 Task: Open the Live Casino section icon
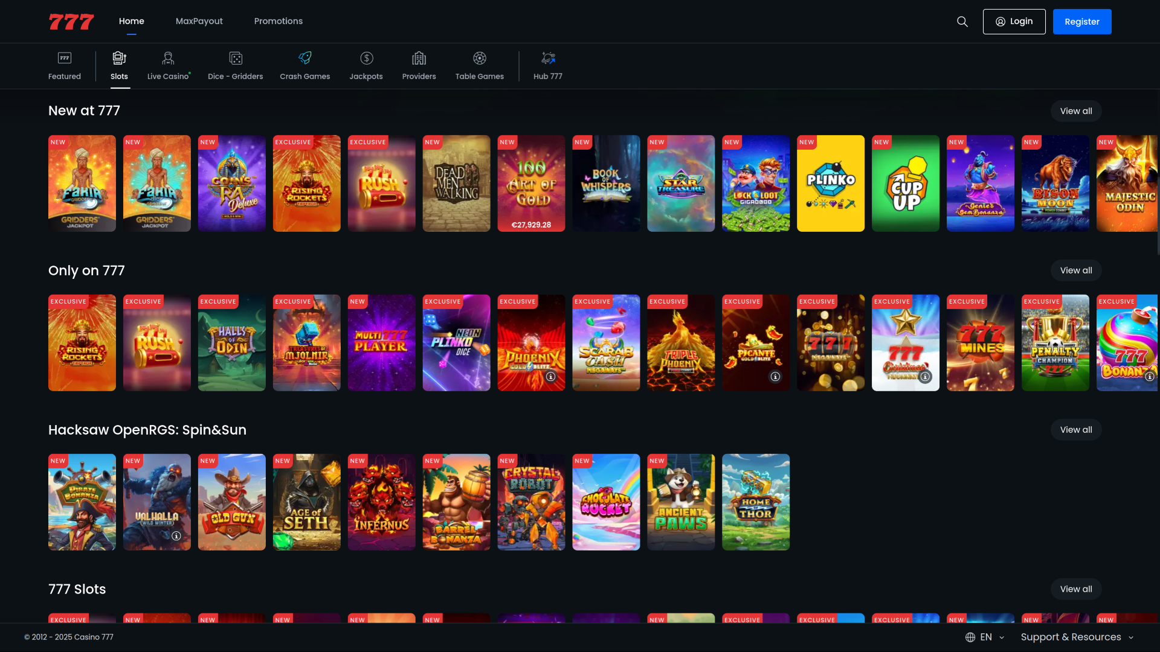tap(167, 58)
